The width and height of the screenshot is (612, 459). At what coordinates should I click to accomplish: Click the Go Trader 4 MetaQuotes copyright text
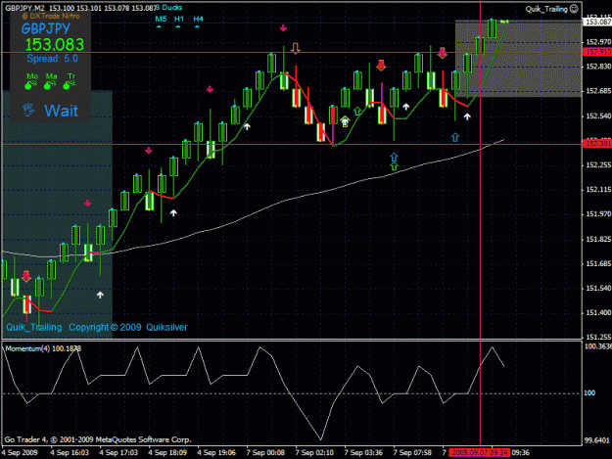(x=98, y=439)
